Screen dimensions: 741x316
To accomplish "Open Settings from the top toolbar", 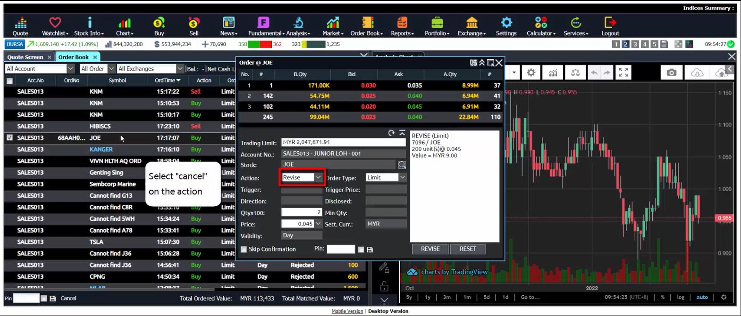I will 506,26.
